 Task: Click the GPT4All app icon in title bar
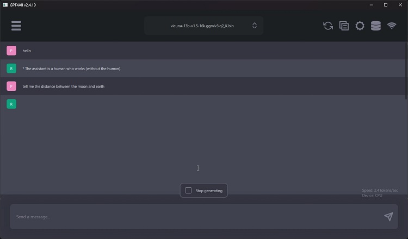click(5, 4)
